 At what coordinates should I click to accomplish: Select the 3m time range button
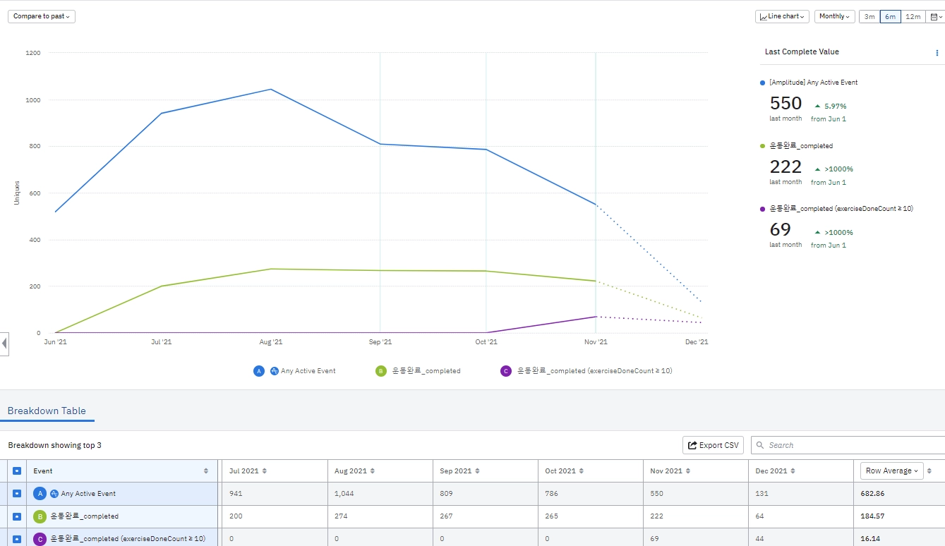point(869,16)
